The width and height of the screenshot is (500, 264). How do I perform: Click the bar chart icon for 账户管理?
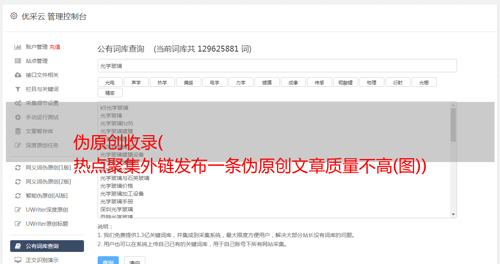[18, 47]
